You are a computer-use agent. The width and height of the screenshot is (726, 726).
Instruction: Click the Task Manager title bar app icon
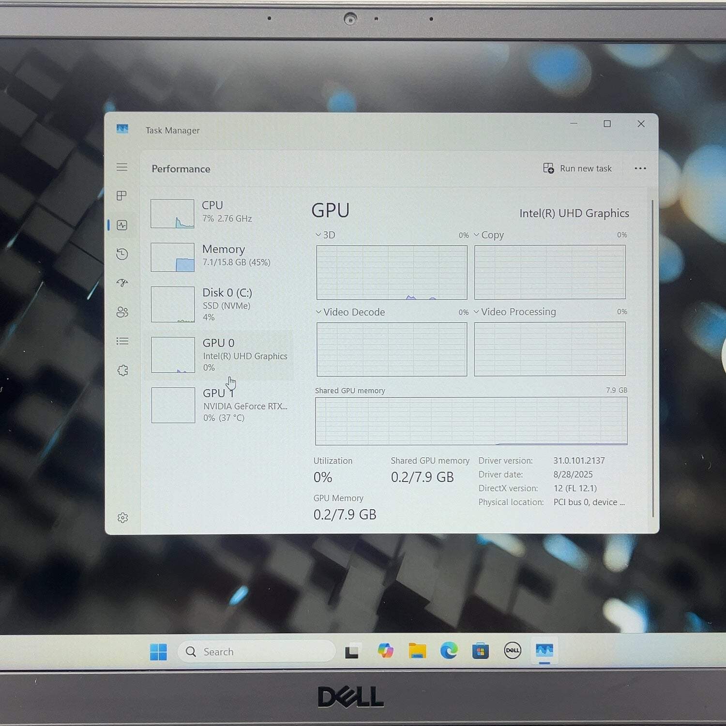click(x=122, y=129)
